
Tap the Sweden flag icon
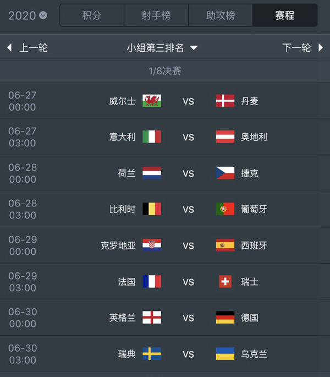(x=152, y=354)
